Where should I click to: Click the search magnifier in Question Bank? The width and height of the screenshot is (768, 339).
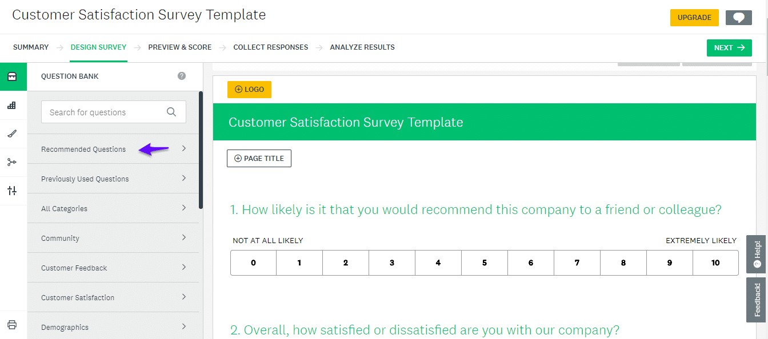pos(171,112)
